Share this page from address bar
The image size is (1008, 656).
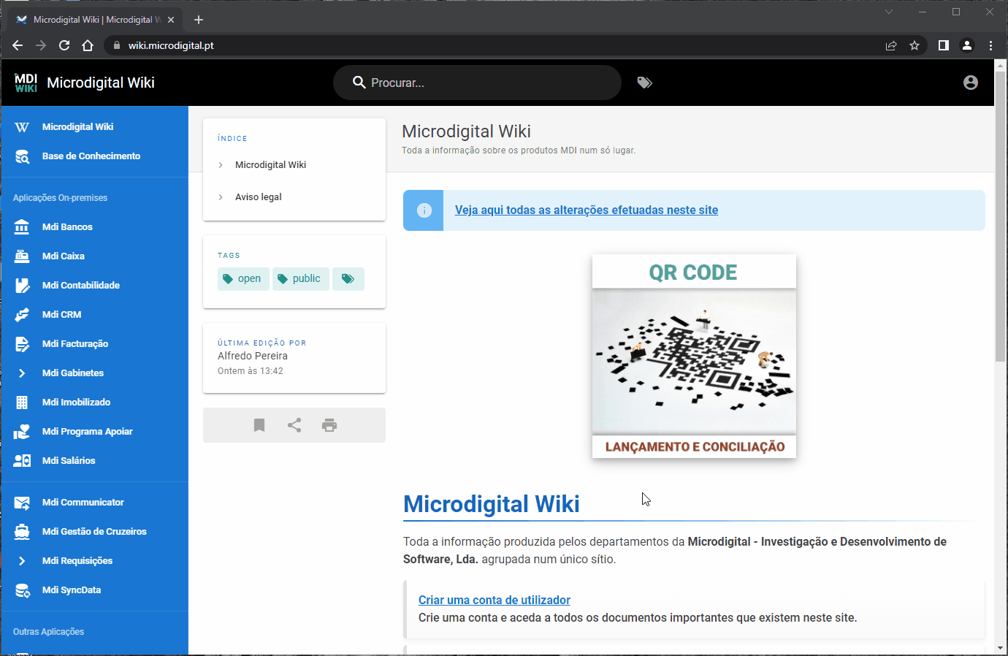[891, 45]
